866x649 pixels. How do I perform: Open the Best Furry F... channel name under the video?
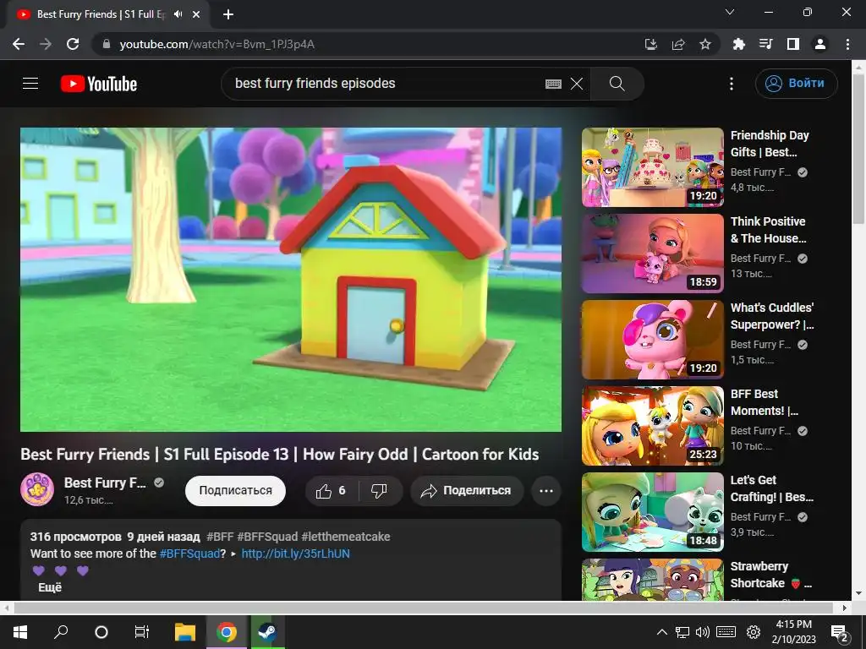[x=105, y=483]
